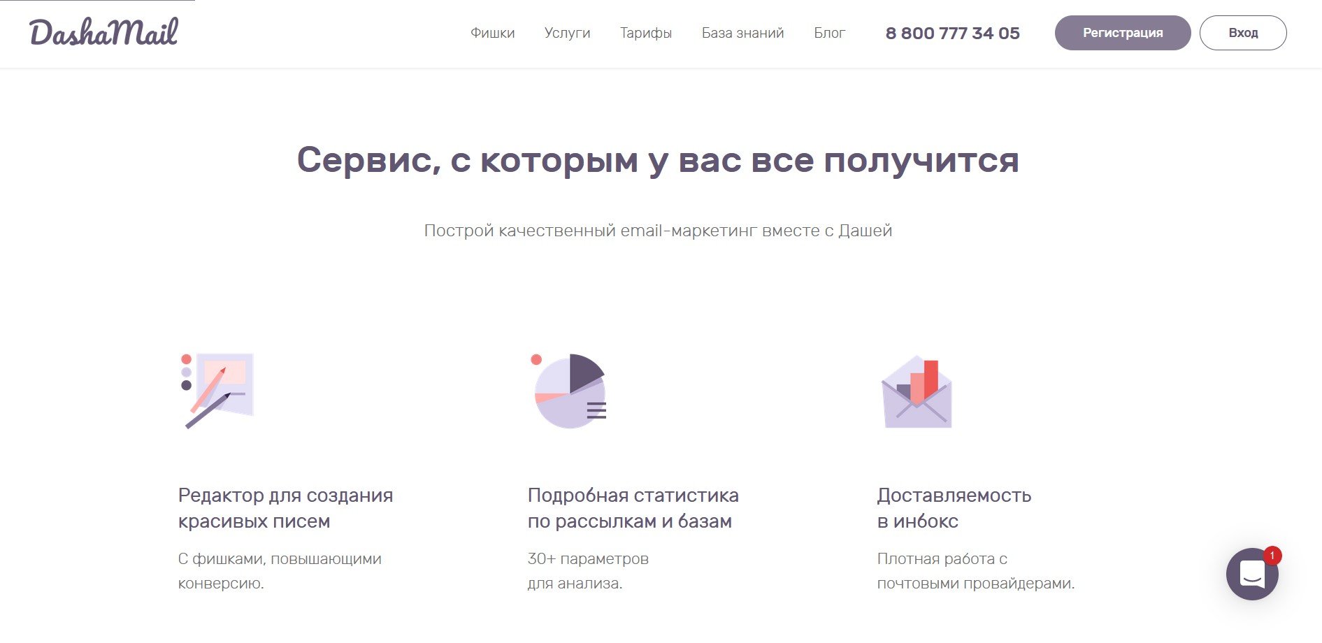Screen dimensions: 1322x643
Task: Click the pie chart statistics illustration
Action: pos(570,391)
